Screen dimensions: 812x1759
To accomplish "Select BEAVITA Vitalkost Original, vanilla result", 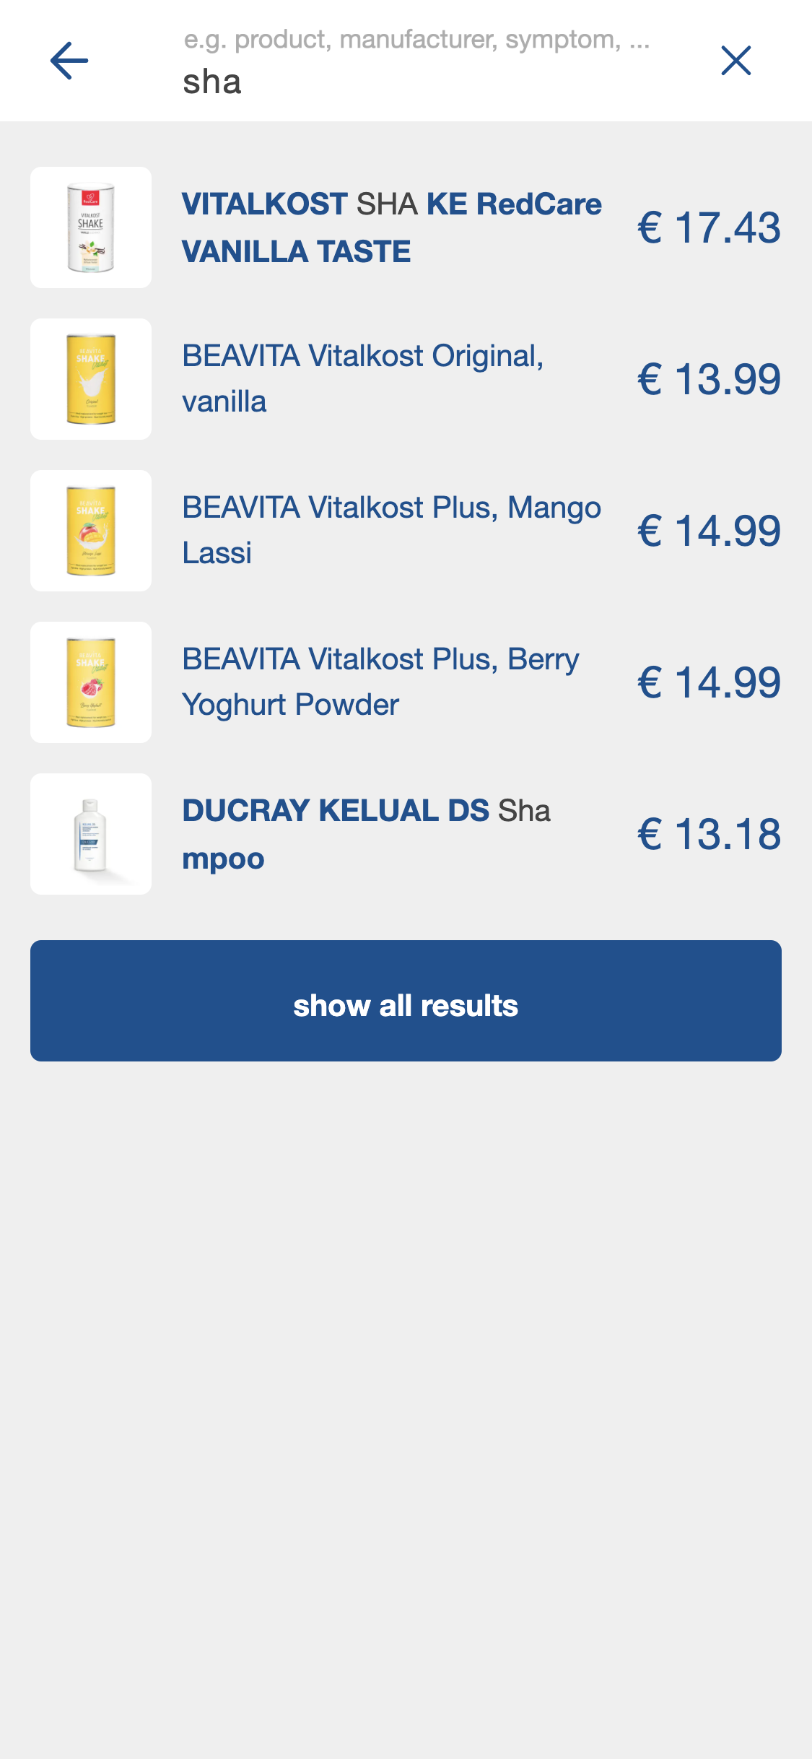I will click(x=362, y=379).
